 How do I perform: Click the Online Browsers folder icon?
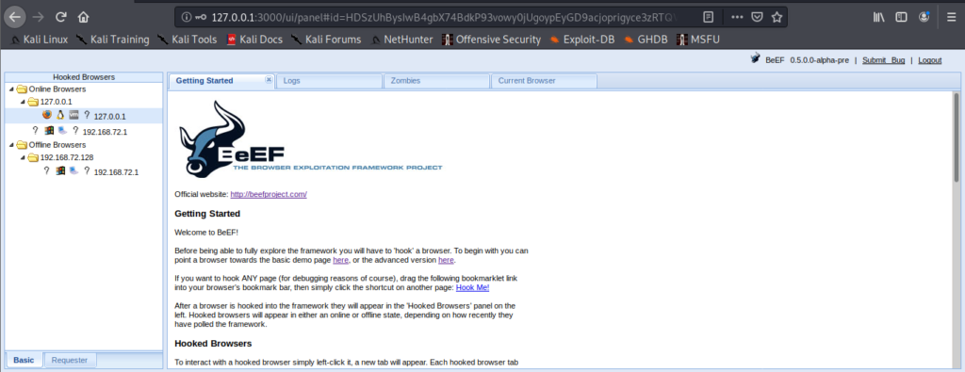click(x=22, y=89)
